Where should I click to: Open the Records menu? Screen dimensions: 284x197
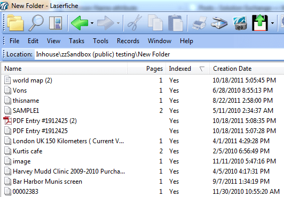pos(128,41)
